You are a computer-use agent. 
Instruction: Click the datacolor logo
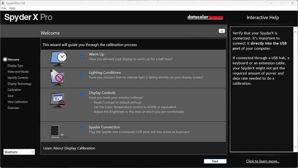coord(205,17)
